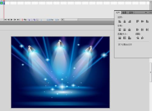Click the align left edge icon
152x111 pixels.
tap(120, 21)
